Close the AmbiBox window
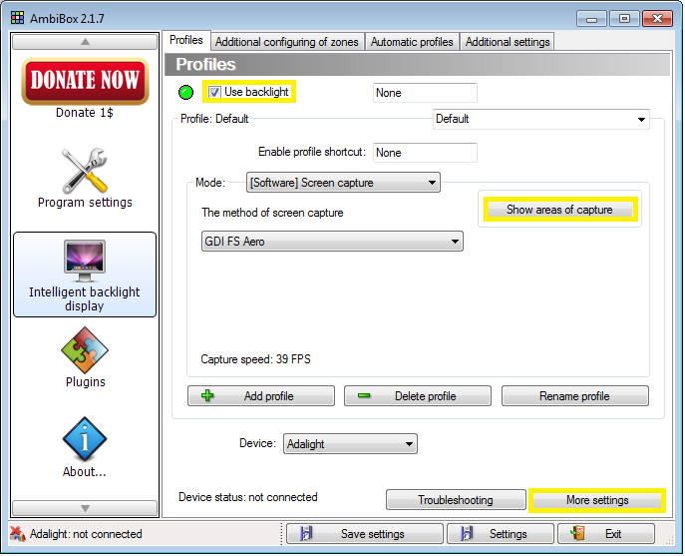 (x=657, y=19)
